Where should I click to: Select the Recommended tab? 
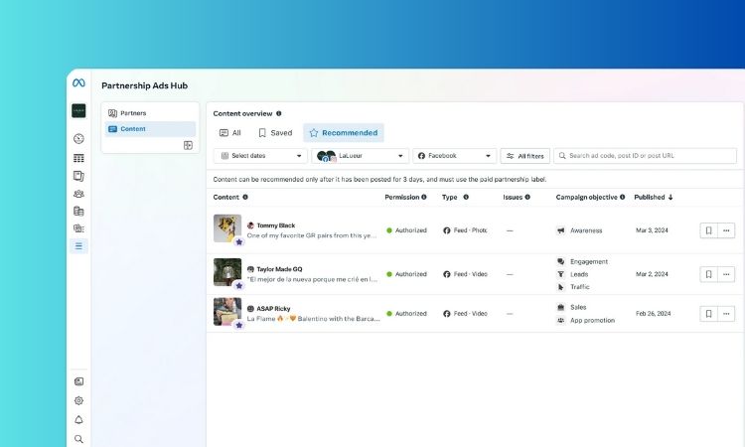[344, 133]
